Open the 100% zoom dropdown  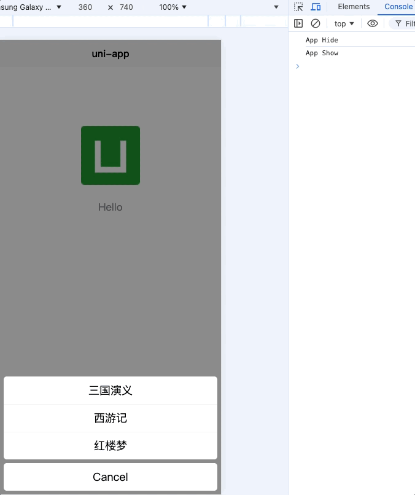tap(173, 7)
